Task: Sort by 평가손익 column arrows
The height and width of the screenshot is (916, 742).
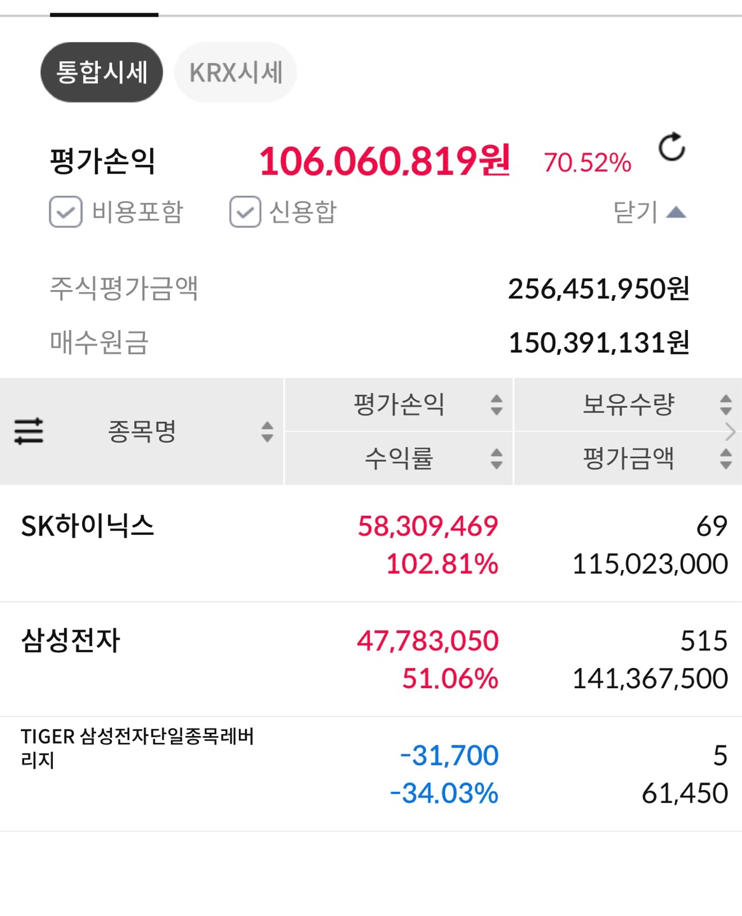Action: [497, 405]
